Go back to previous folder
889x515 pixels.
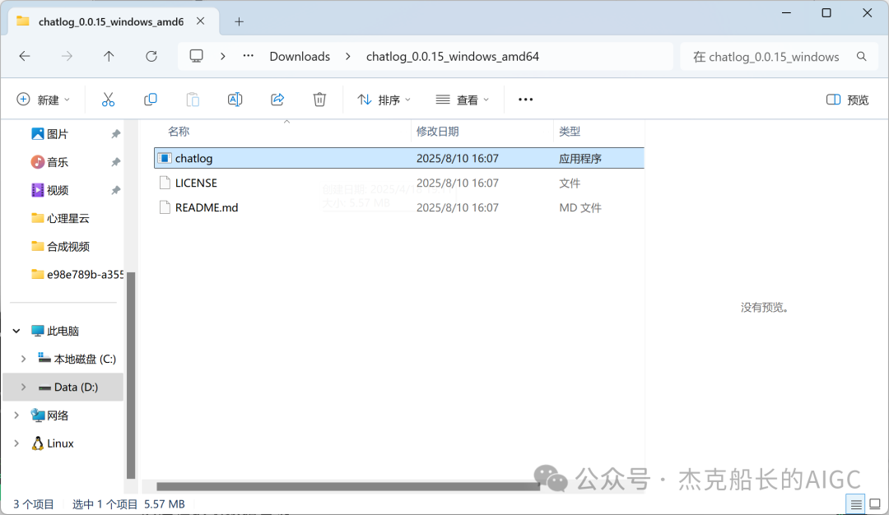25,56
